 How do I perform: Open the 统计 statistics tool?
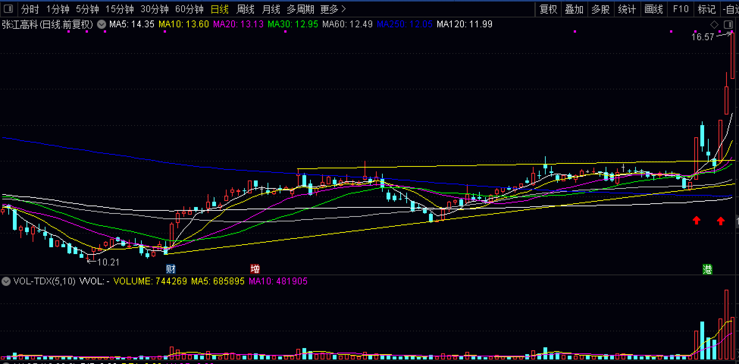627,9
